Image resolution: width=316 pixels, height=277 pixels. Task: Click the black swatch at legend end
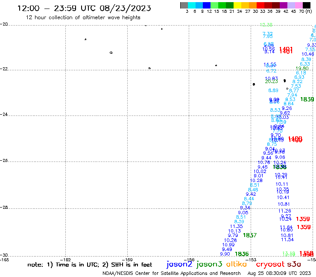click(x=306, y=5)
